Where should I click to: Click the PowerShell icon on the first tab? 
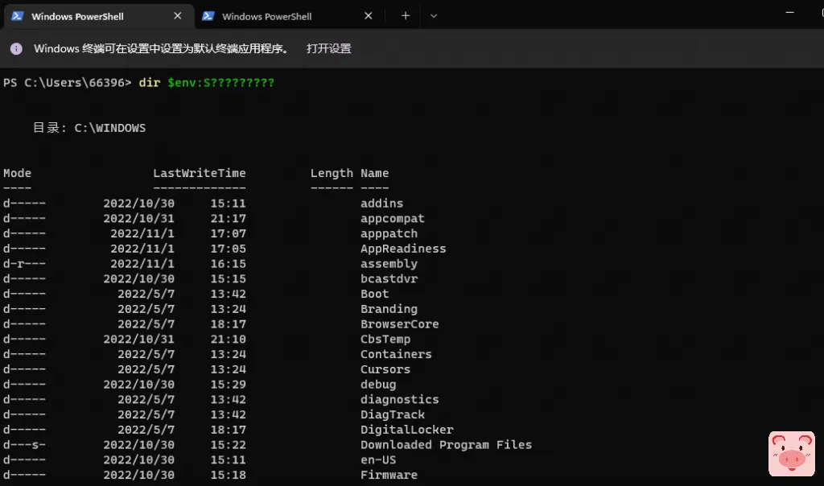pyautogui.click(x=17, y=16)
